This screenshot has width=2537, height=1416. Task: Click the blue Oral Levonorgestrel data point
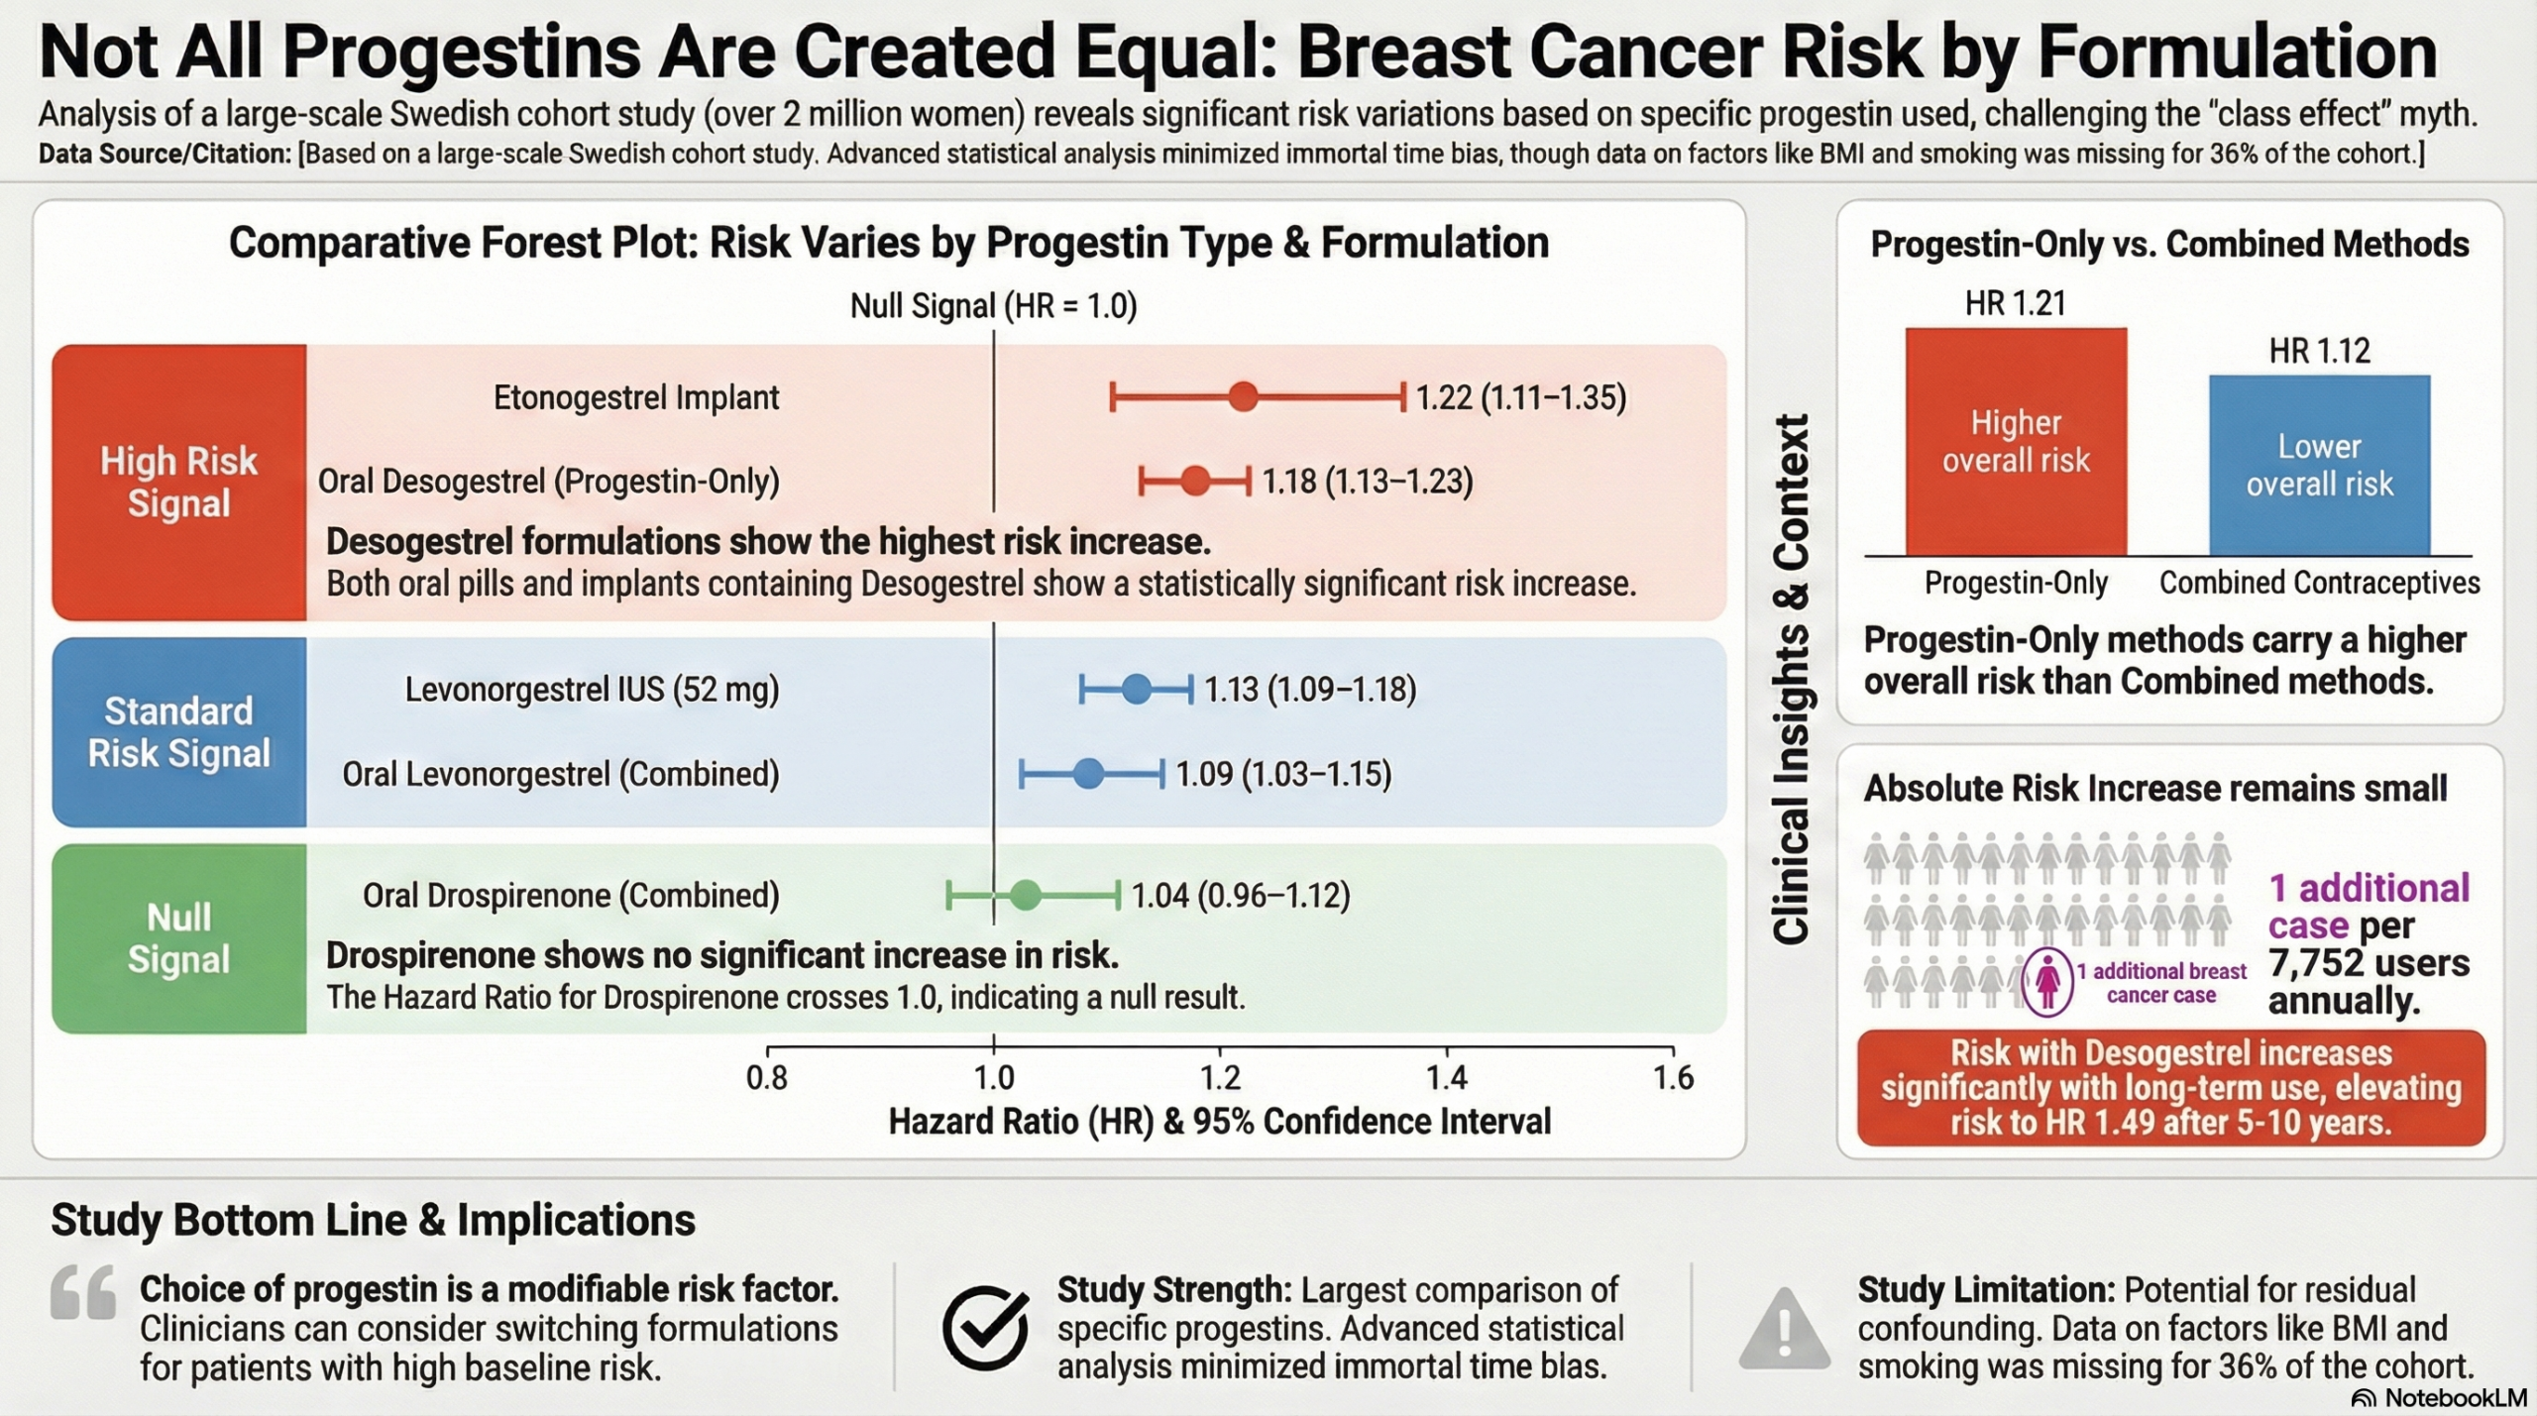[x=1089, y=774]
